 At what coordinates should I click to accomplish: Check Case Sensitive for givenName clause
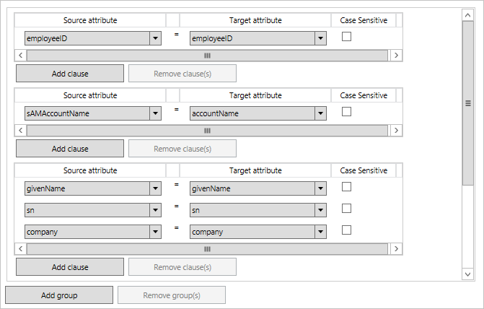tap(346, 187)
